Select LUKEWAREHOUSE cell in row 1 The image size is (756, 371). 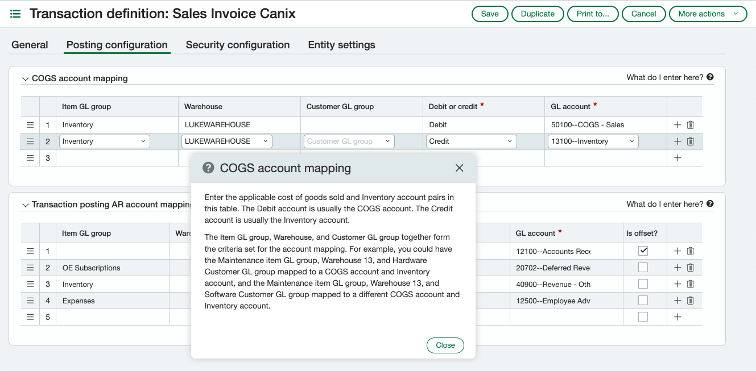point(239,125)
